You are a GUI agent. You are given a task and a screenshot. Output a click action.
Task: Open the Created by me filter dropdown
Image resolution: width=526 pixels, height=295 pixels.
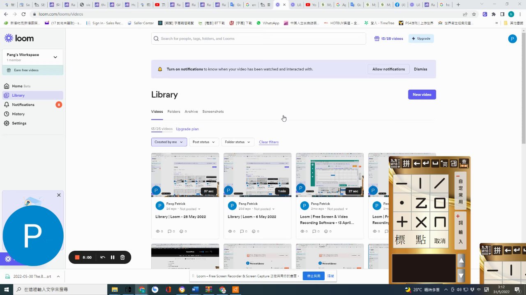pyautogui.click(x=169, y=142)
